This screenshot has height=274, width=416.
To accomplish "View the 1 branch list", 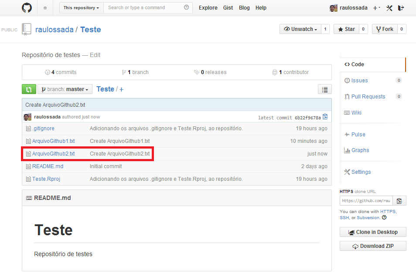I will tap(135, 72).
